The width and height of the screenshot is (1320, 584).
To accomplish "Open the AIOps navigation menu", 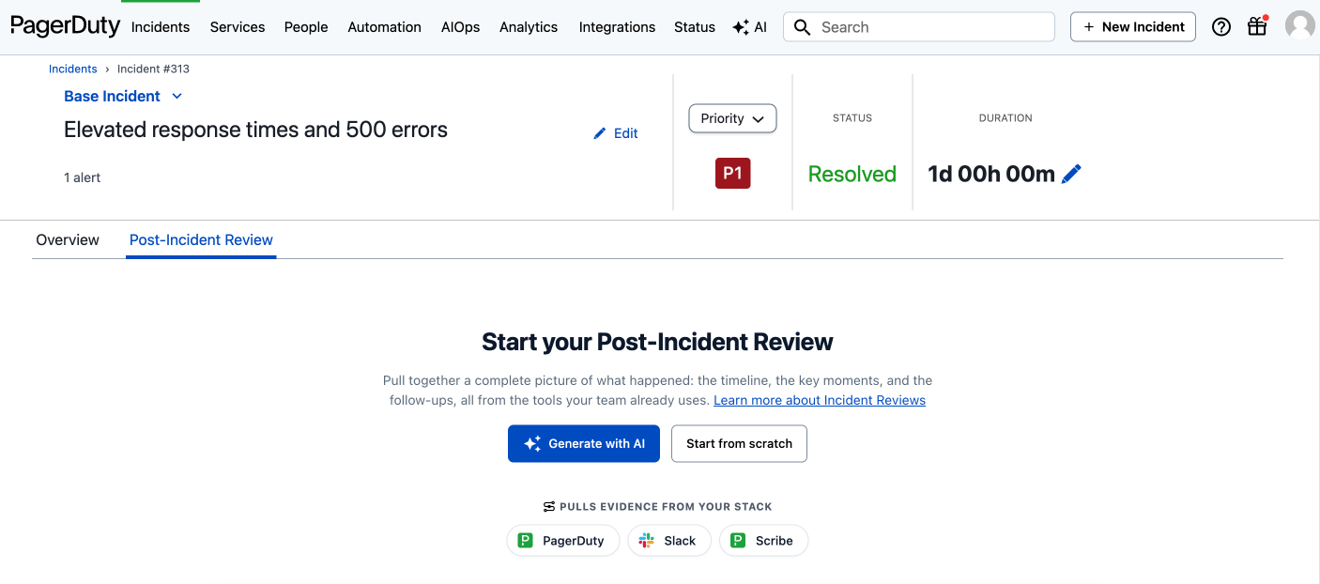I will [460, 27].
